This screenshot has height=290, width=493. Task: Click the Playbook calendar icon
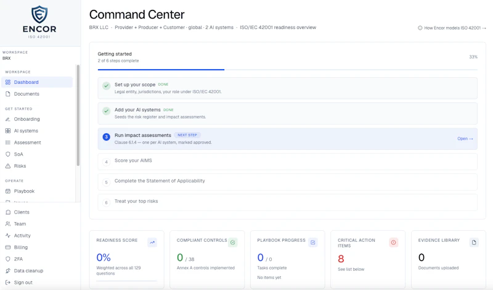pyautogui.click(x=8, y=191)
